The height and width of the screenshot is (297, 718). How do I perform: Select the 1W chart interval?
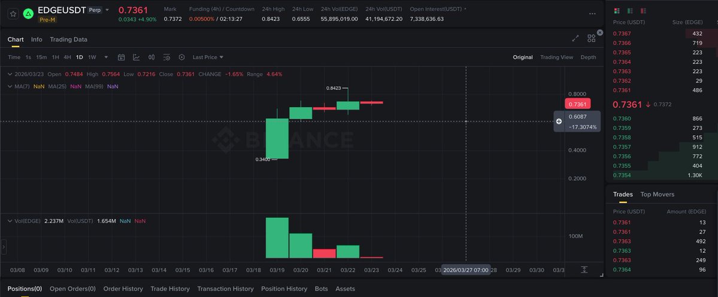(92, 57)
